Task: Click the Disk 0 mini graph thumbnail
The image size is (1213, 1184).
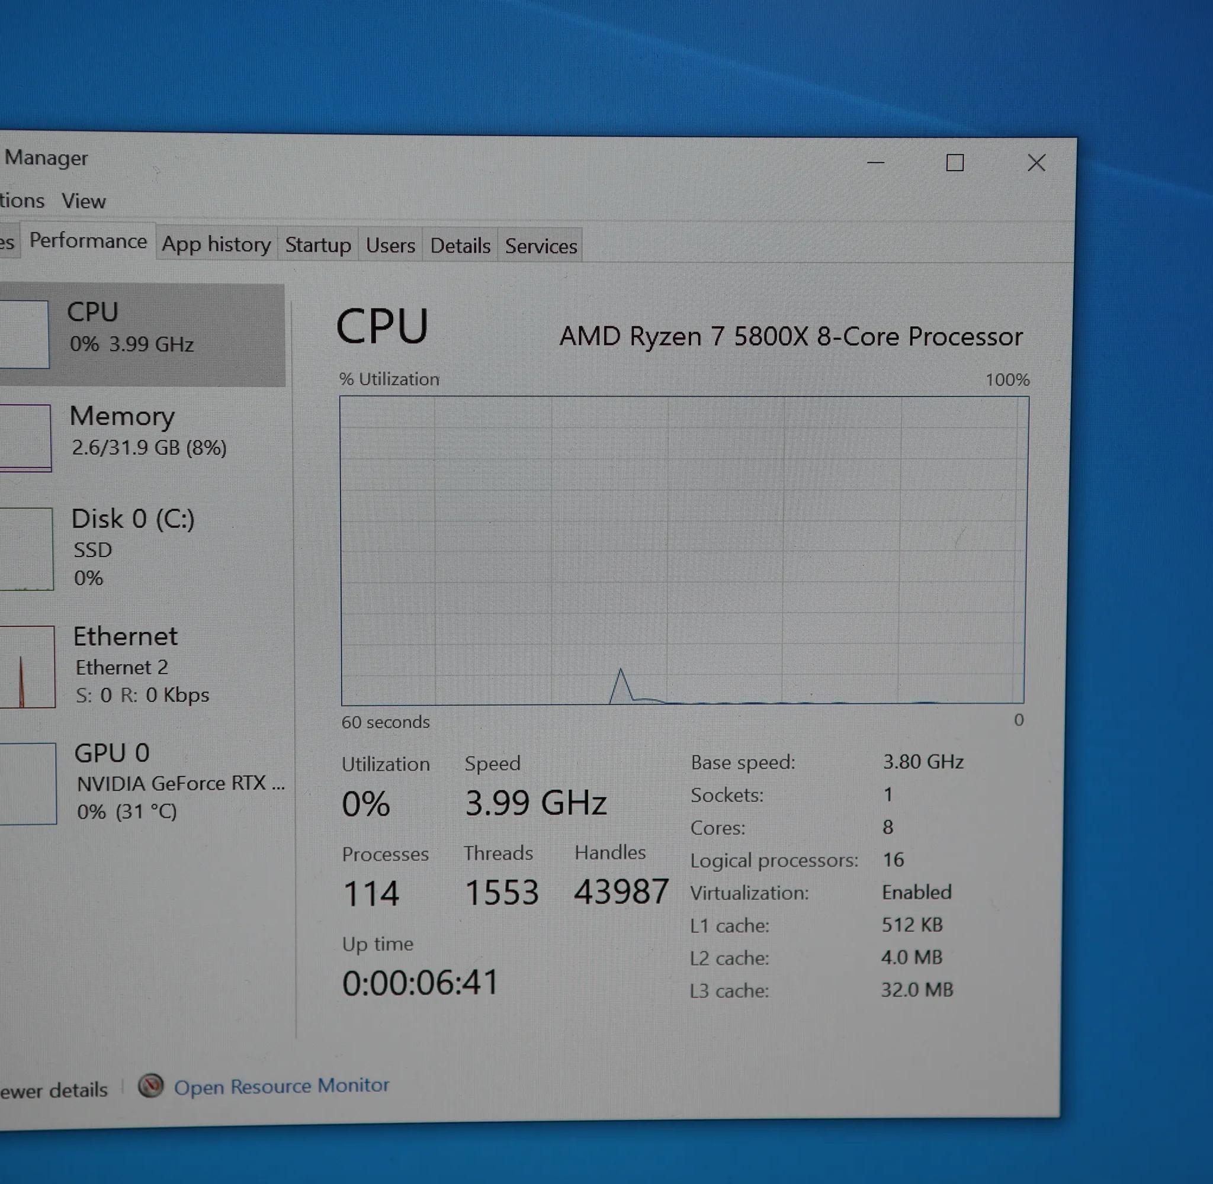Action: point(26,548)
